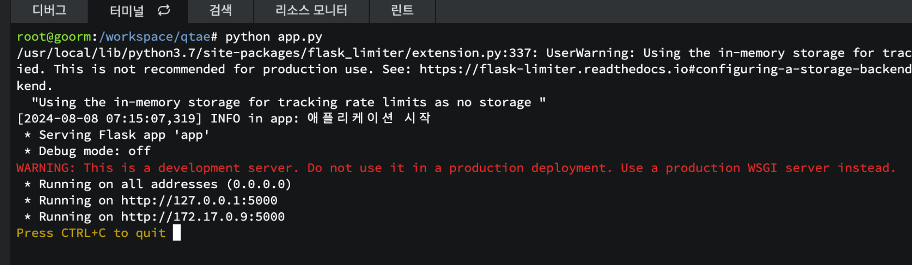Select the 터미널 tab
This screenshot has width=912, height=265.
click(127, 11)
